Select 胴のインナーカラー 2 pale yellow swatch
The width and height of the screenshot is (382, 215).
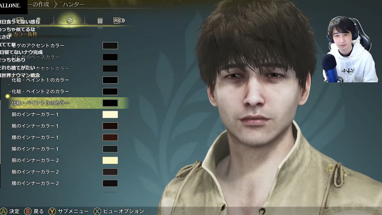110,161
